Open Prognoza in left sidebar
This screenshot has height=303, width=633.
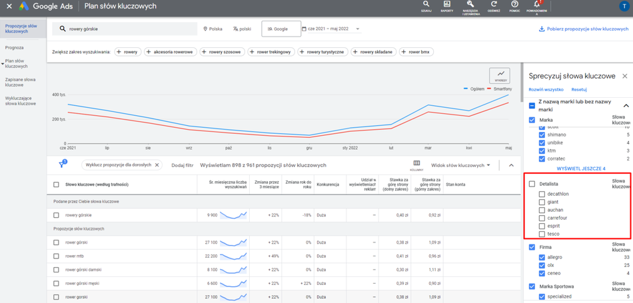pos(15,48)
